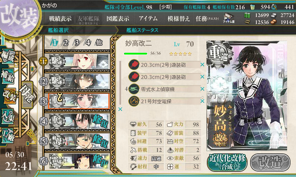Click the 21号対空電探 radar equipment icon

click(134, 101)
